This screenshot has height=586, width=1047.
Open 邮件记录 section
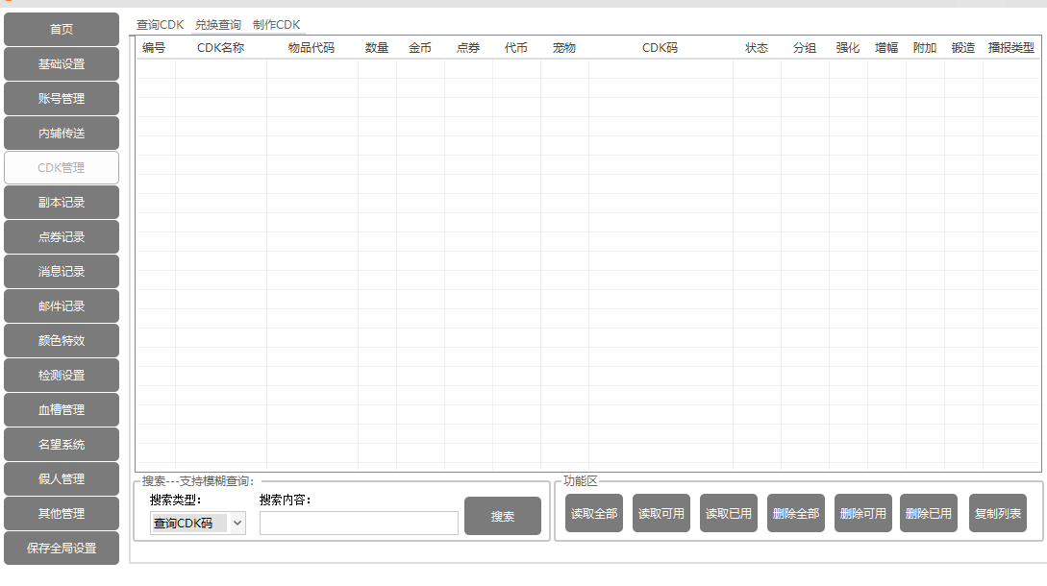tap(62, 306)
